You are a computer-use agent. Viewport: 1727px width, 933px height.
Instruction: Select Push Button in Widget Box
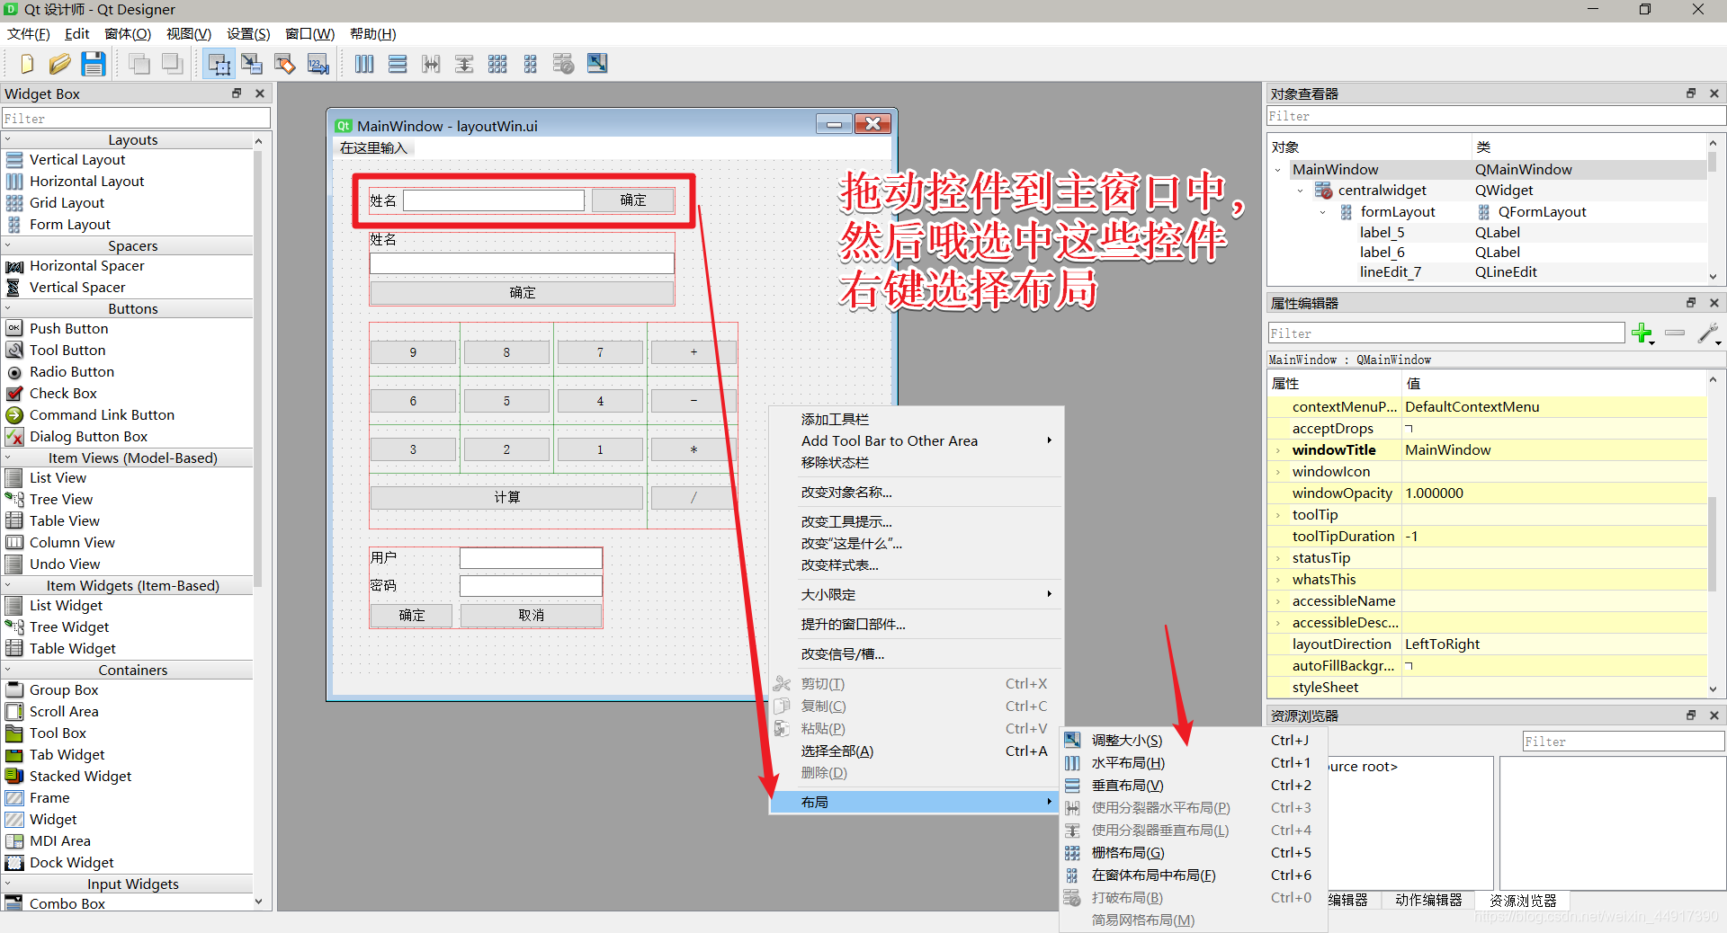(68, 329)
